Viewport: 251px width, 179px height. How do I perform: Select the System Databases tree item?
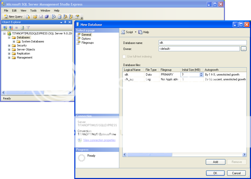(33, 41)
